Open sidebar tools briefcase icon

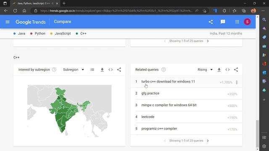[x=264, y=46]
